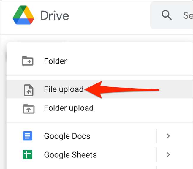Select the Folder upload menu entry
Screen dimensions: 193x169
coord(99,108)
